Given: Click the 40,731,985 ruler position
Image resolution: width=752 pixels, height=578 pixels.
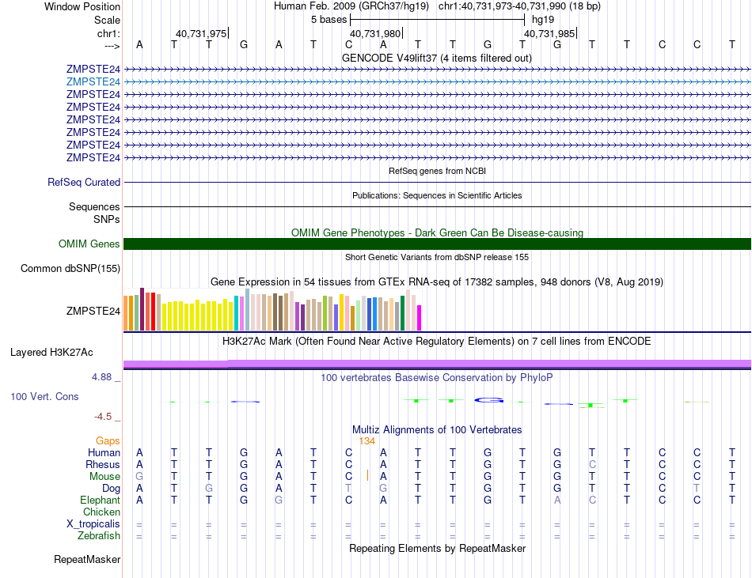Looking at the screenshot, I should tap(549, 33).
